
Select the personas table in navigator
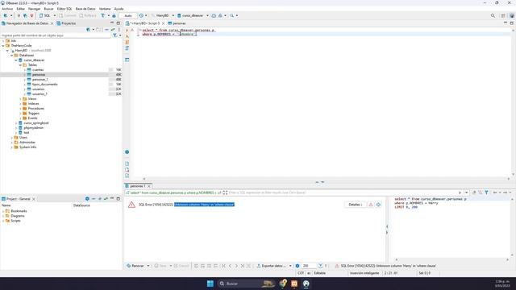(x=39, y=75)
